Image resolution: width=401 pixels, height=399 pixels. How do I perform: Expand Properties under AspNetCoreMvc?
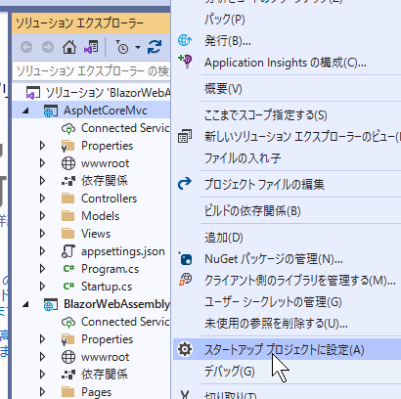click(42, 146)
